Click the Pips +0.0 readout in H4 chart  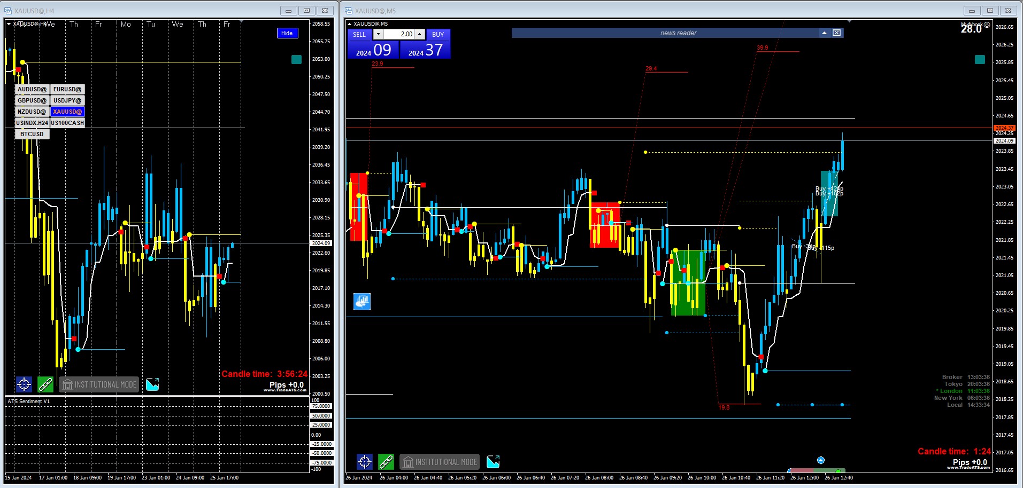287,384
